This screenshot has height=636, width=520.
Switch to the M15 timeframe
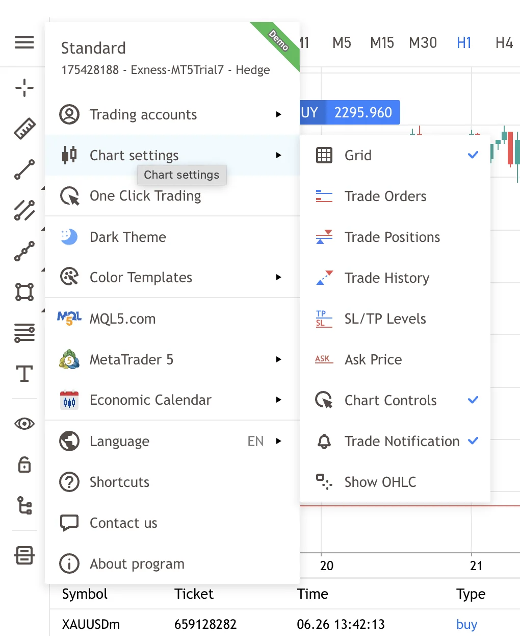[382, 43]
